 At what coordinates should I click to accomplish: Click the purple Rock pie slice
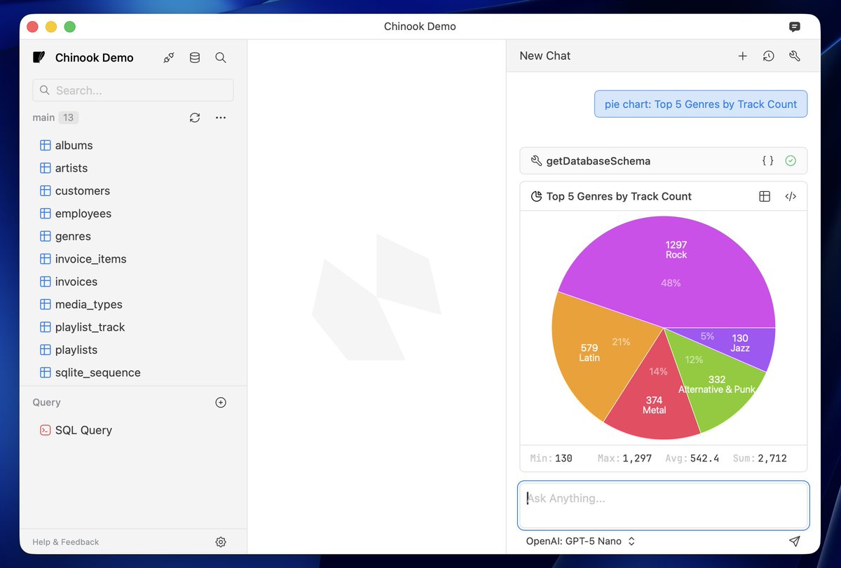673,273
